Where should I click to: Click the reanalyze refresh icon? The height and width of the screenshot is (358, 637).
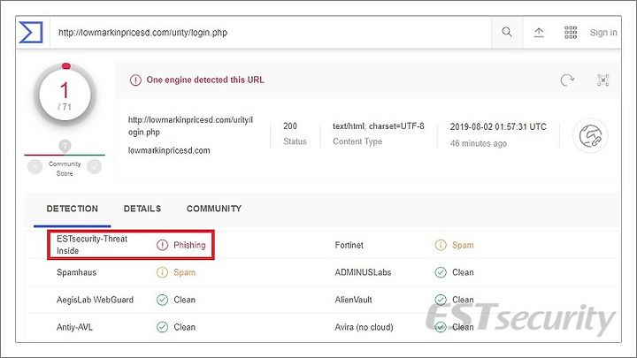pyautogui.click(x=567, y=80)
